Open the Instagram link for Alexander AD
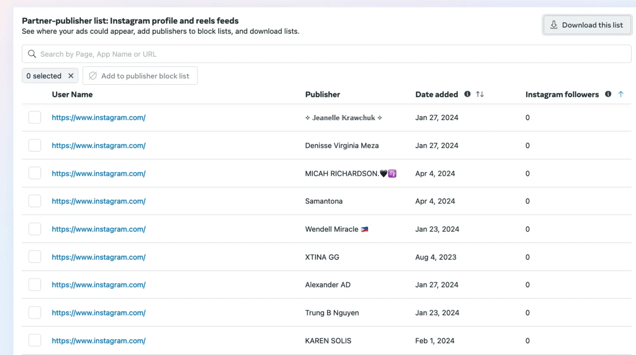Image resolution: width=636 pixels, height=355 pixels. 99,284
